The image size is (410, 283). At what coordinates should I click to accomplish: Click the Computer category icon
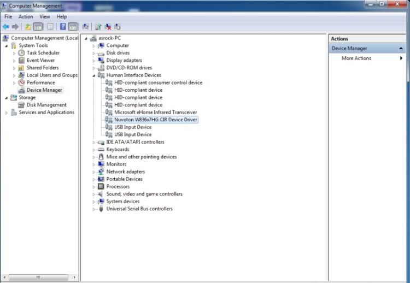point(101,45)
